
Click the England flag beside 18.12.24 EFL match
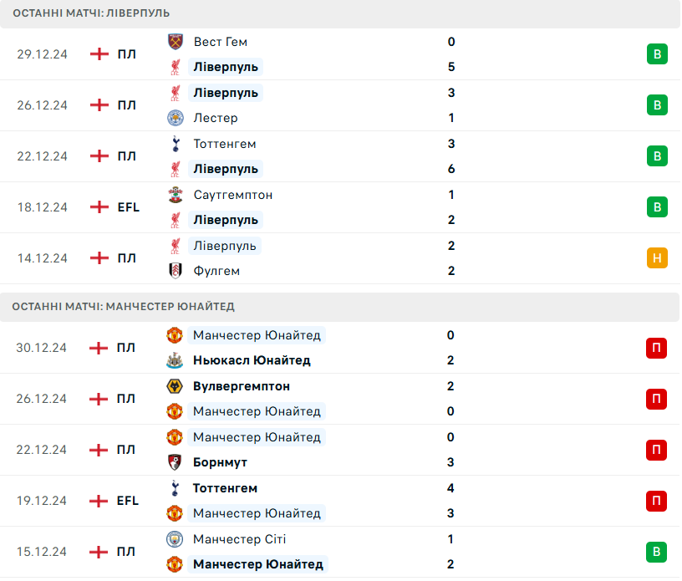99,207
